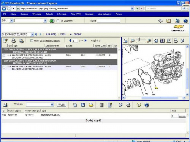Open the KORBOWÓD, ZESP. part link
190x142 pixels.
(x=51, y=115)
